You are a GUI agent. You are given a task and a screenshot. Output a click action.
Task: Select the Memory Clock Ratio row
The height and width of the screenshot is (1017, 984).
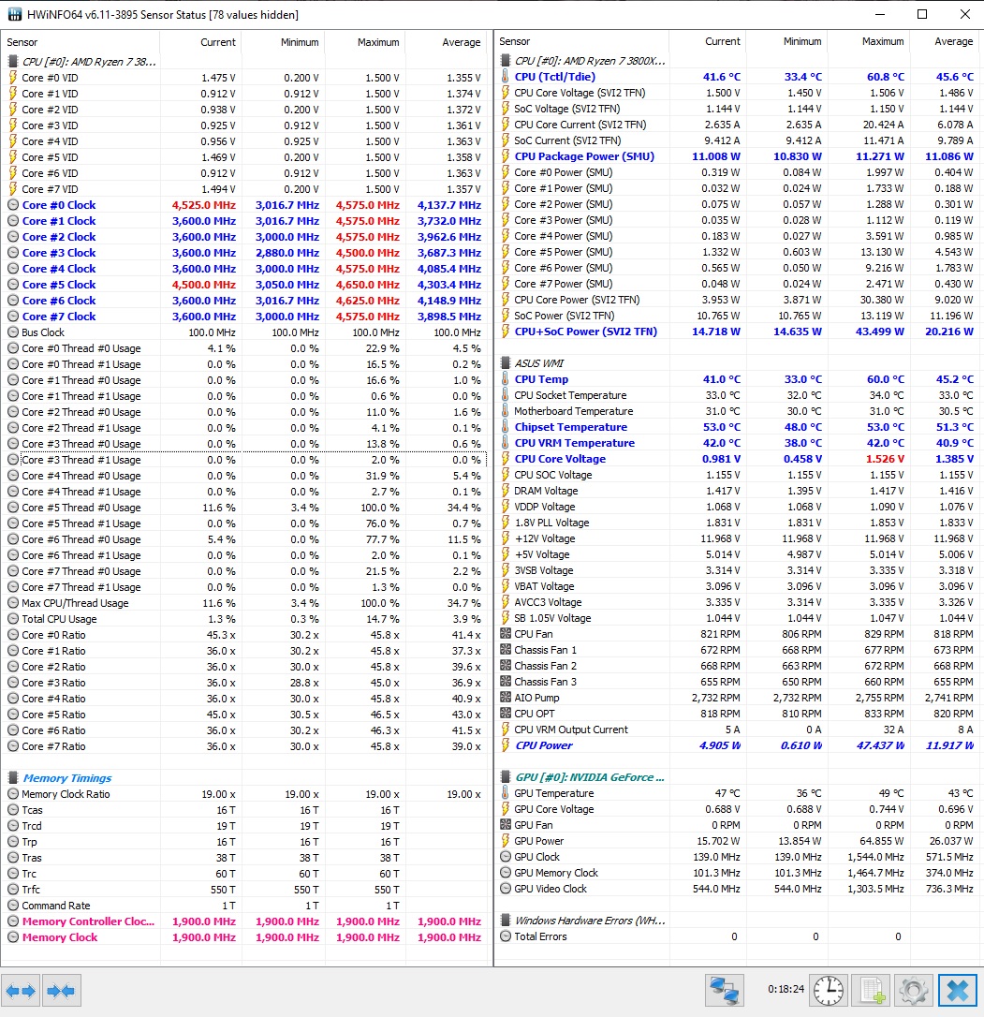244,794
